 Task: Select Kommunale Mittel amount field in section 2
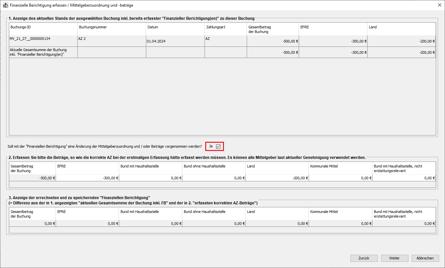click(x=340, y=178)
